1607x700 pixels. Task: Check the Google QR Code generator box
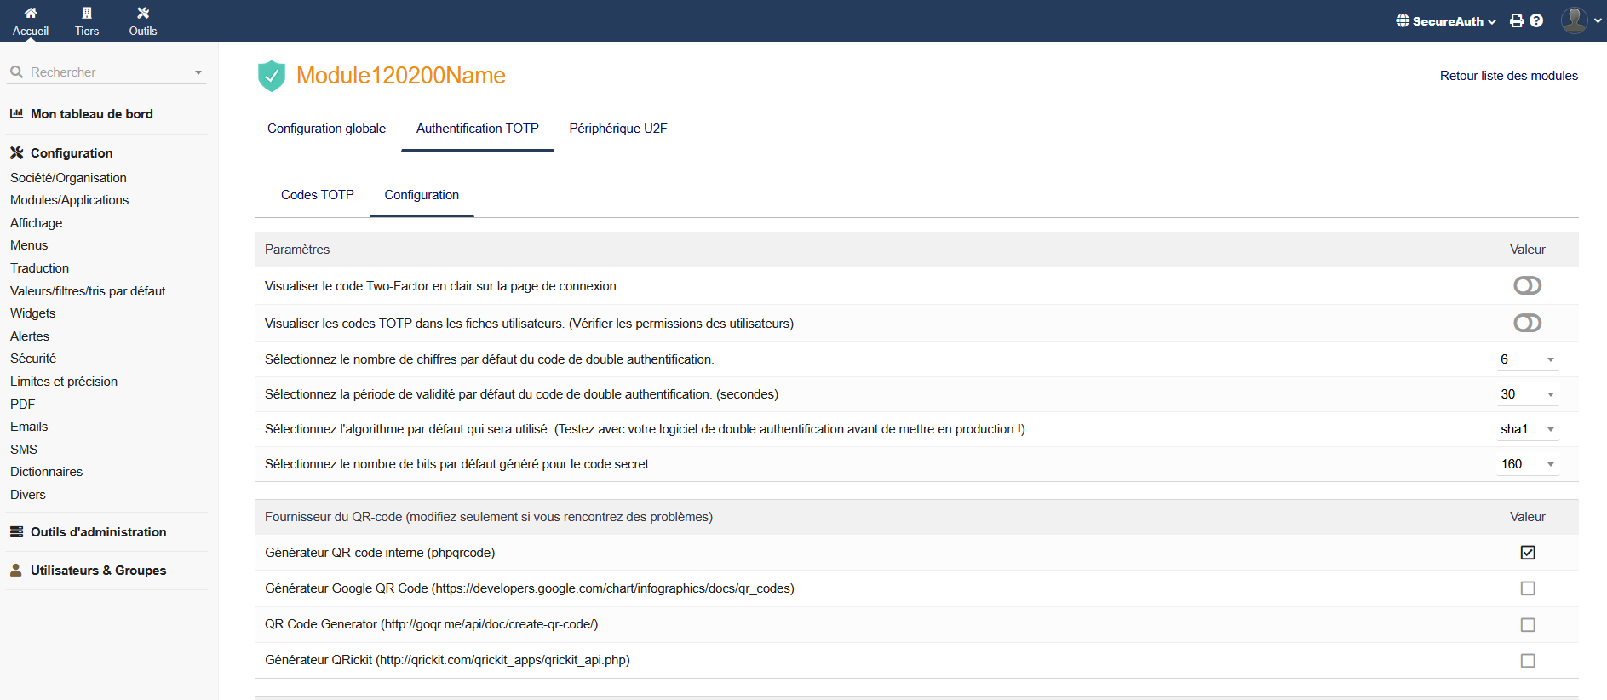tap(1528, 588)
